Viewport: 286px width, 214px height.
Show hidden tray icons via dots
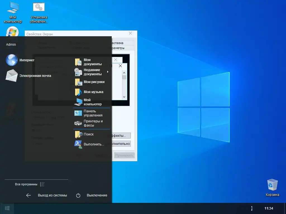(252, 208)
